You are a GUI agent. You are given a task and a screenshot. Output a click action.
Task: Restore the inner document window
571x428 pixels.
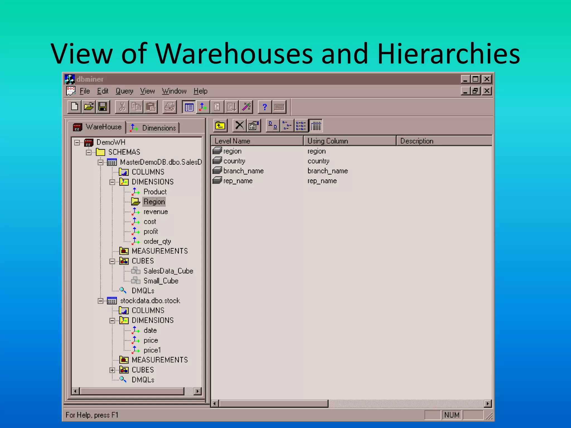pyautogui.click(x=475, y=91)
